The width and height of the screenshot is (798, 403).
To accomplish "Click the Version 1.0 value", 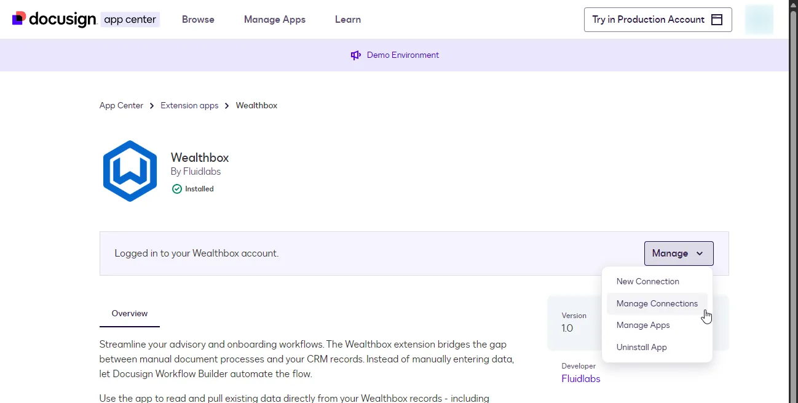I will (567, 329).
